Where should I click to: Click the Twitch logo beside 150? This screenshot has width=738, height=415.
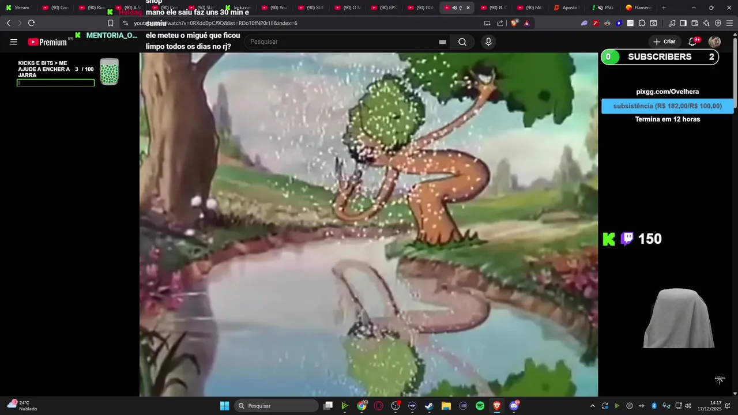626,239
